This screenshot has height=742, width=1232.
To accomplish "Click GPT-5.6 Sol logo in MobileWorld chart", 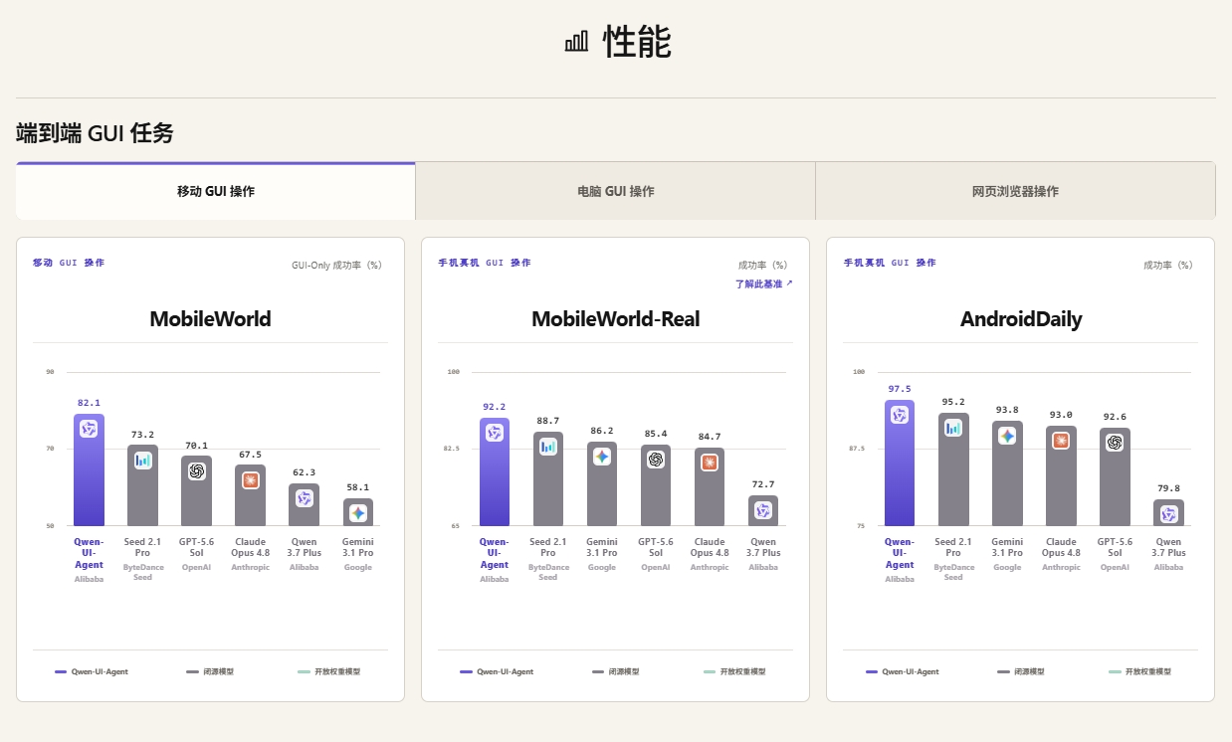I will coord(196,471).
